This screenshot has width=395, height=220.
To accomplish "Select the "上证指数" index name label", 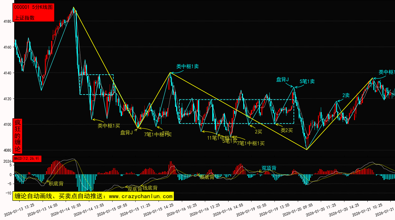I will (24, 18).
